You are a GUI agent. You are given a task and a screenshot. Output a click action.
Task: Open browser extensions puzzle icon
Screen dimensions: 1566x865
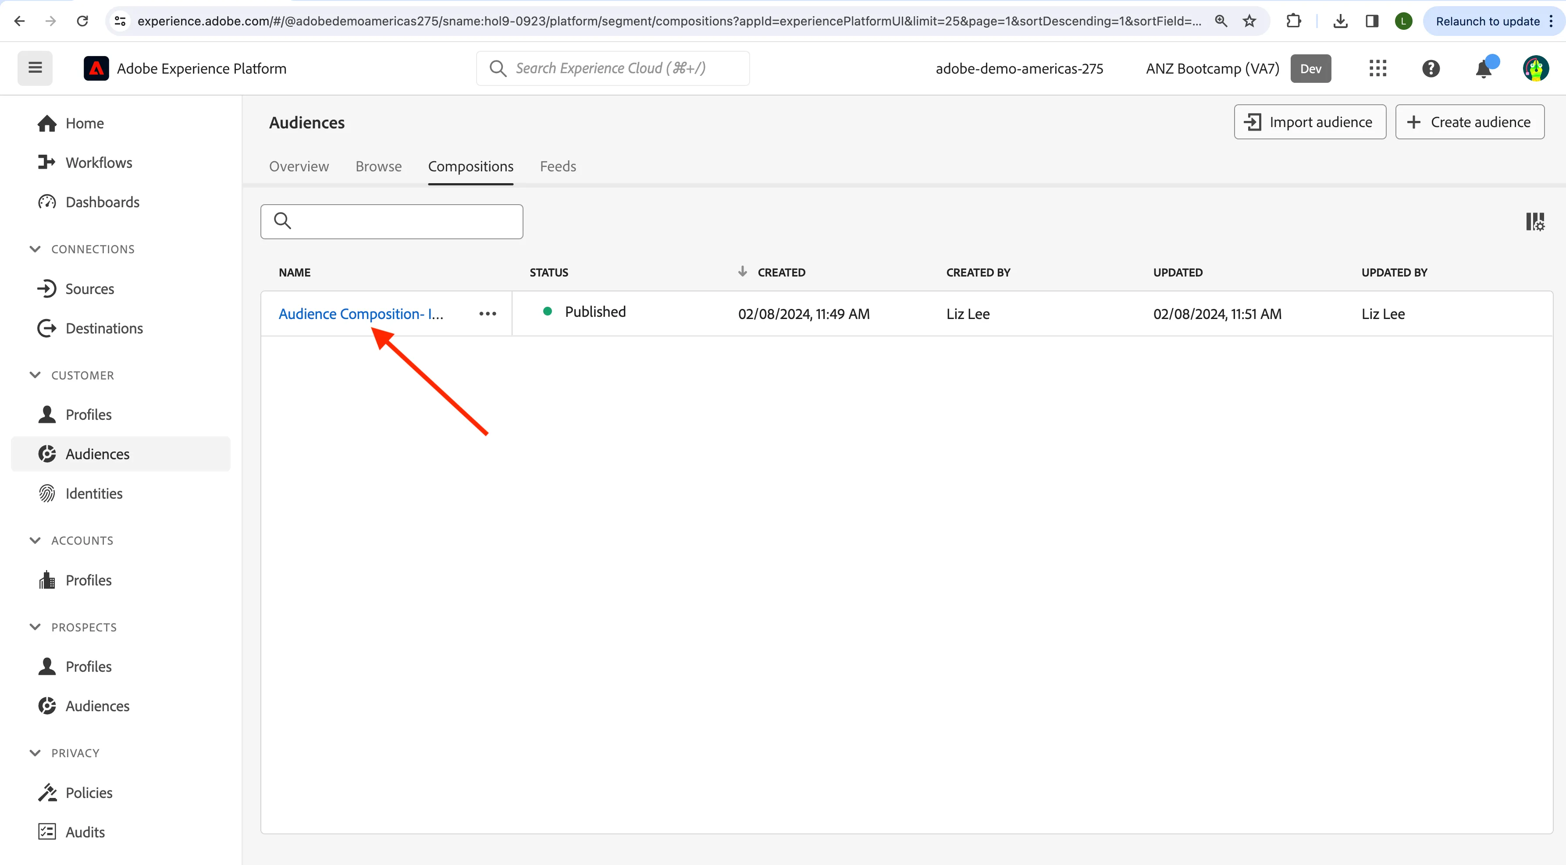point(1294,21)
